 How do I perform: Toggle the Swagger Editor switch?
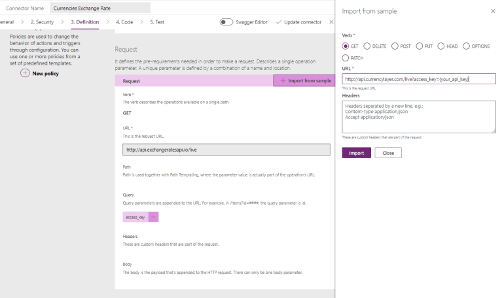(x=226, y=22)
